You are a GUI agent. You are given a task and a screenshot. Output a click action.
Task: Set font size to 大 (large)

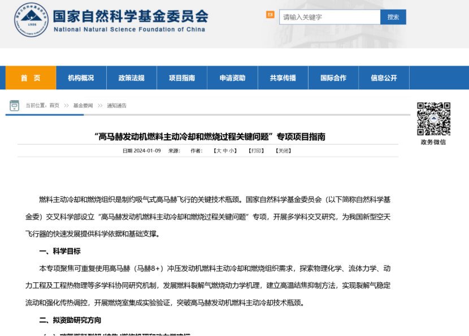click(218, 151)
